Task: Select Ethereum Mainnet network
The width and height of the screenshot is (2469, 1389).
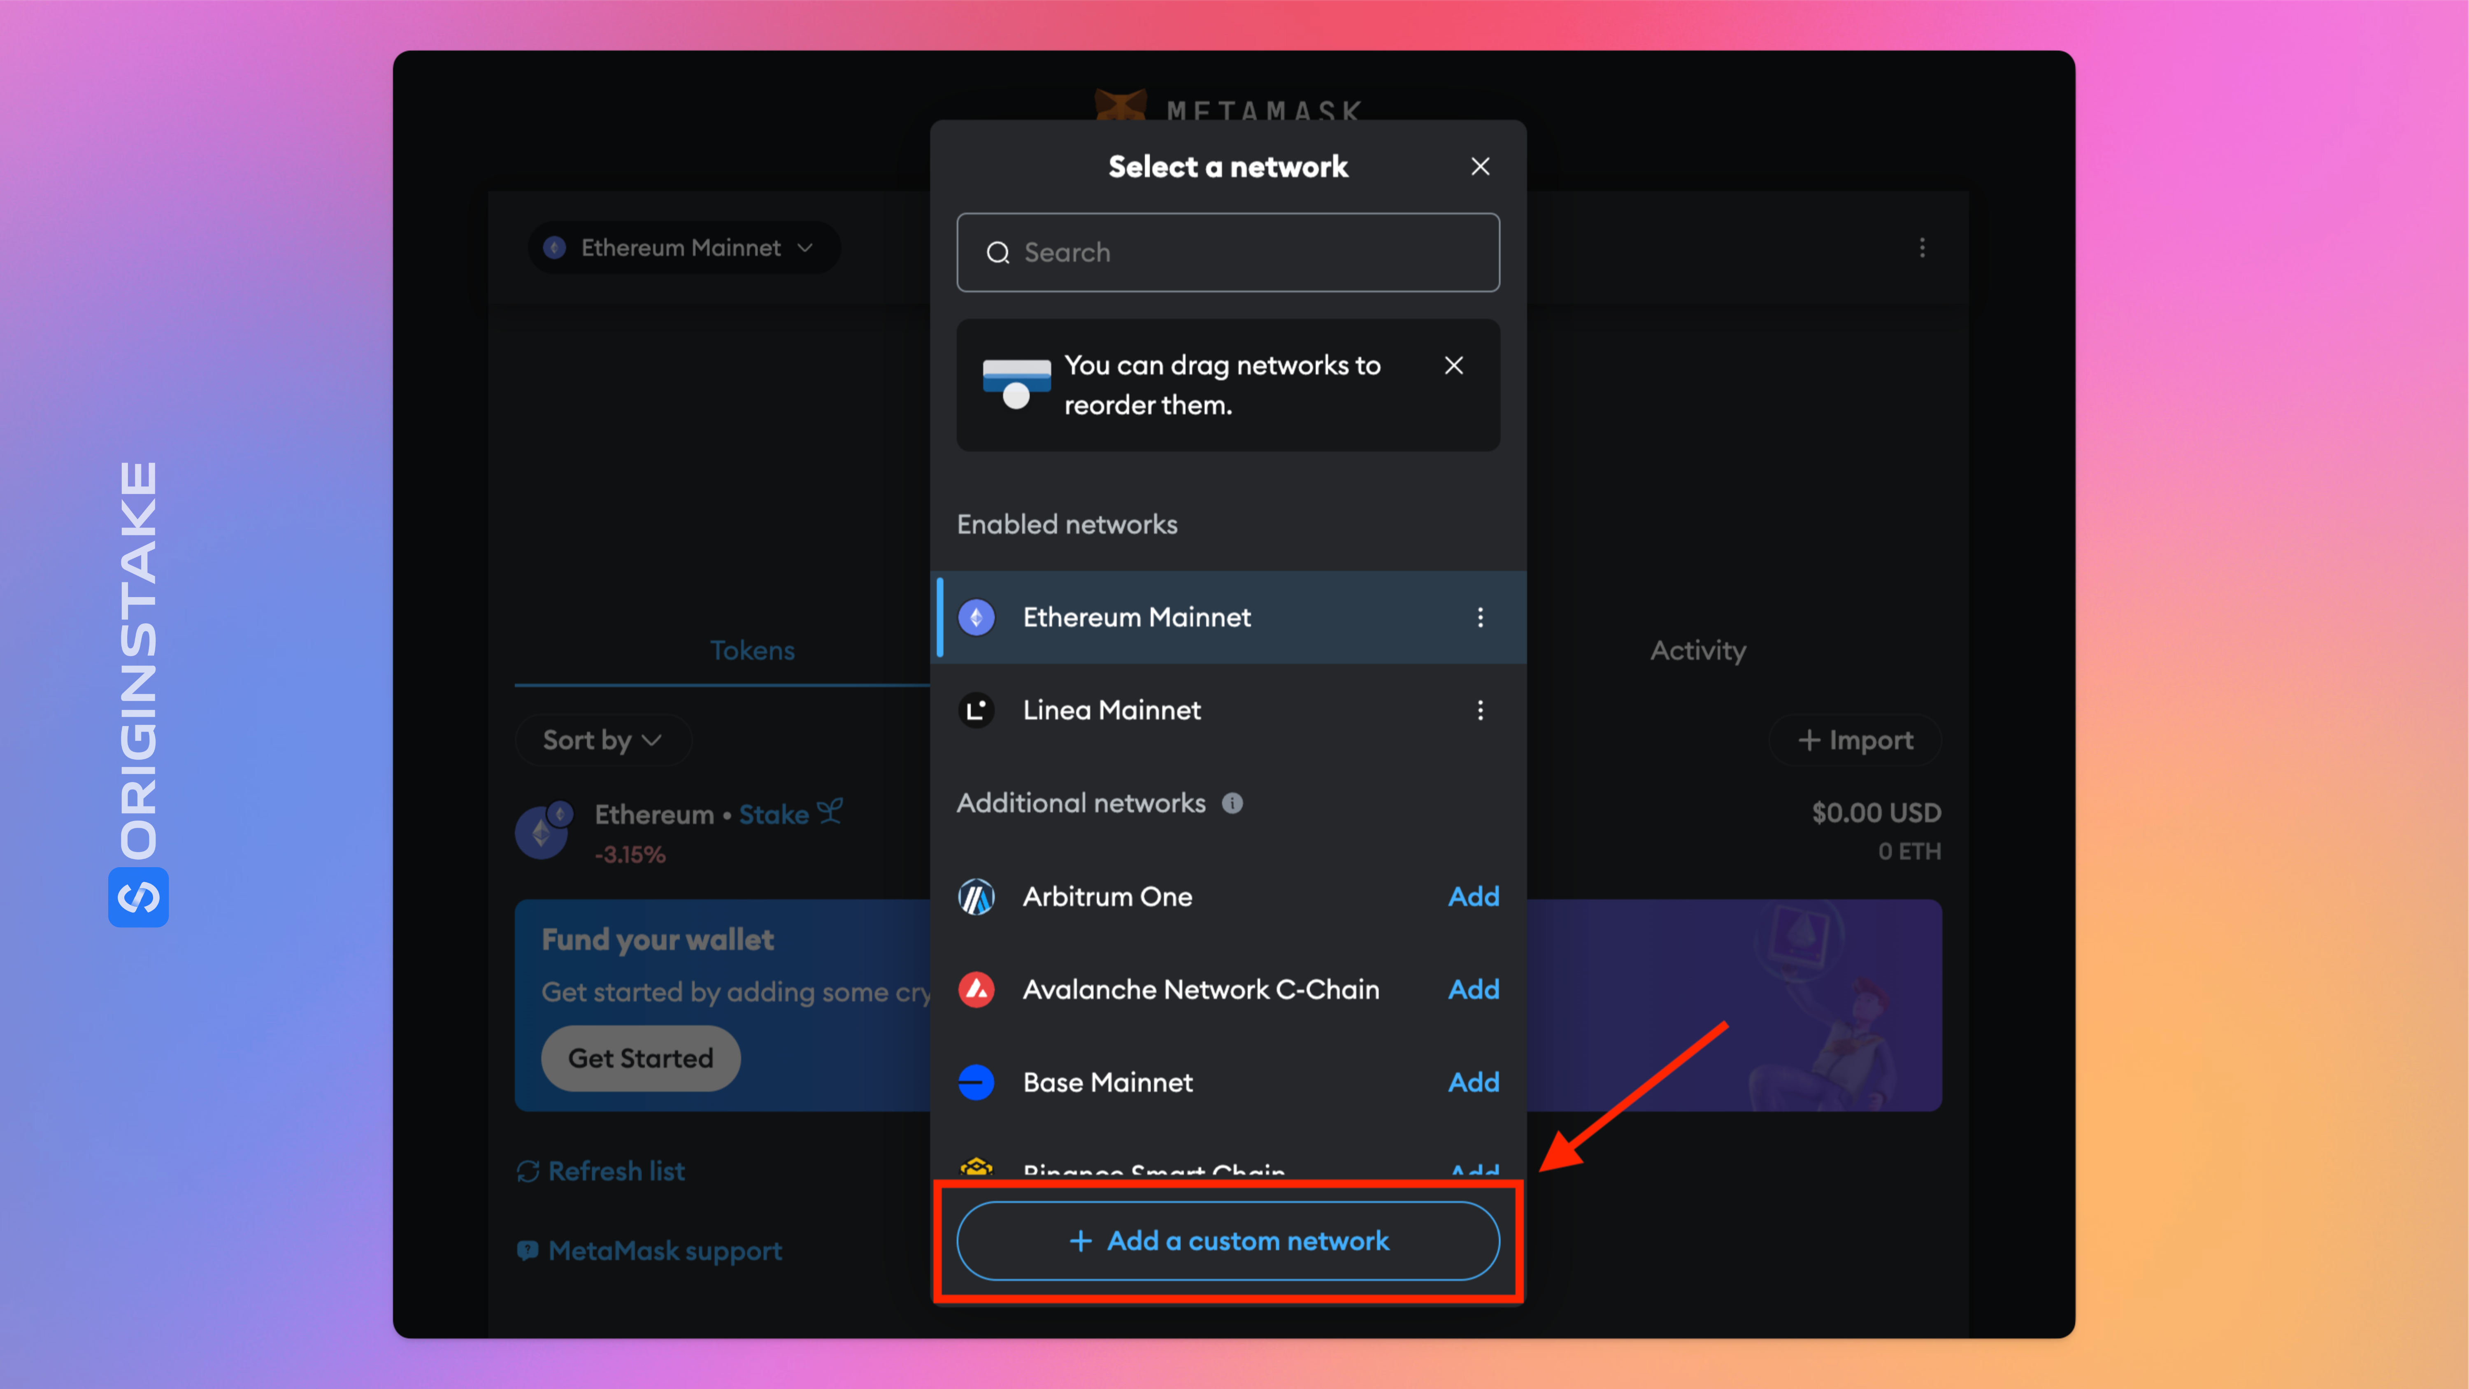Action: pyautogui.click(x=1228, y=617)
